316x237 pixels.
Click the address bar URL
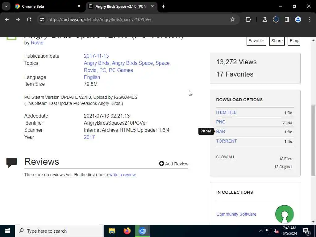(x=100, y=19)
